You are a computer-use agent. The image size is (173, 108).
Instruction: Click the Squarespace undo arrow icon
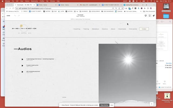pos(15,16)
